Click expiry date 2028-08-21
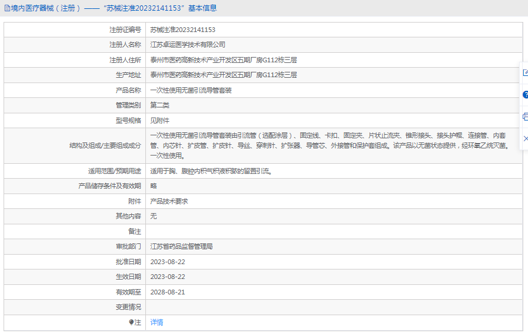 click(x=168, y=292)
